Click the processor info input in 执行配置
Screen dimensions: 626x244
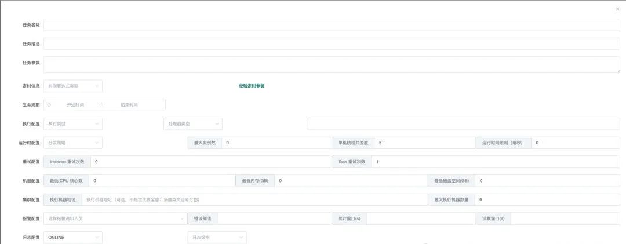tap(464, 124)
